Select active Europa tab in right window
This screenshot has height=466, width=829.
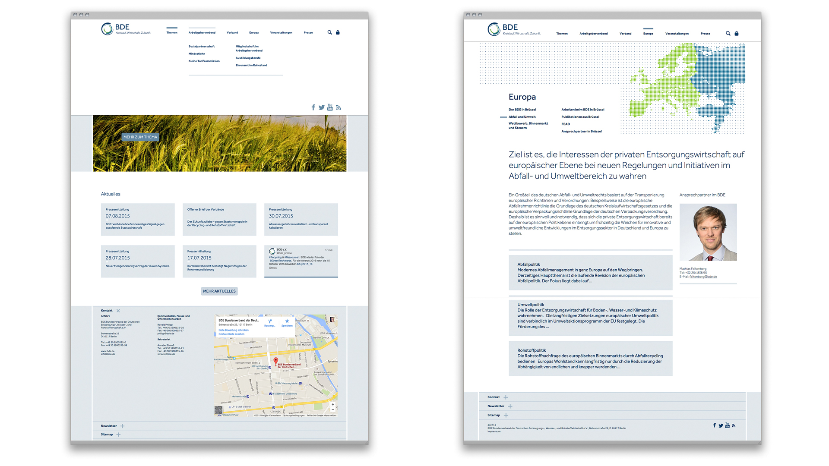[648, 33]
